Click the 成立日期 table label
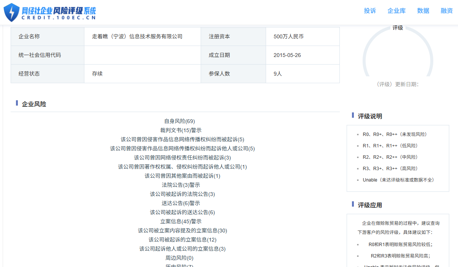 (219, 55)
